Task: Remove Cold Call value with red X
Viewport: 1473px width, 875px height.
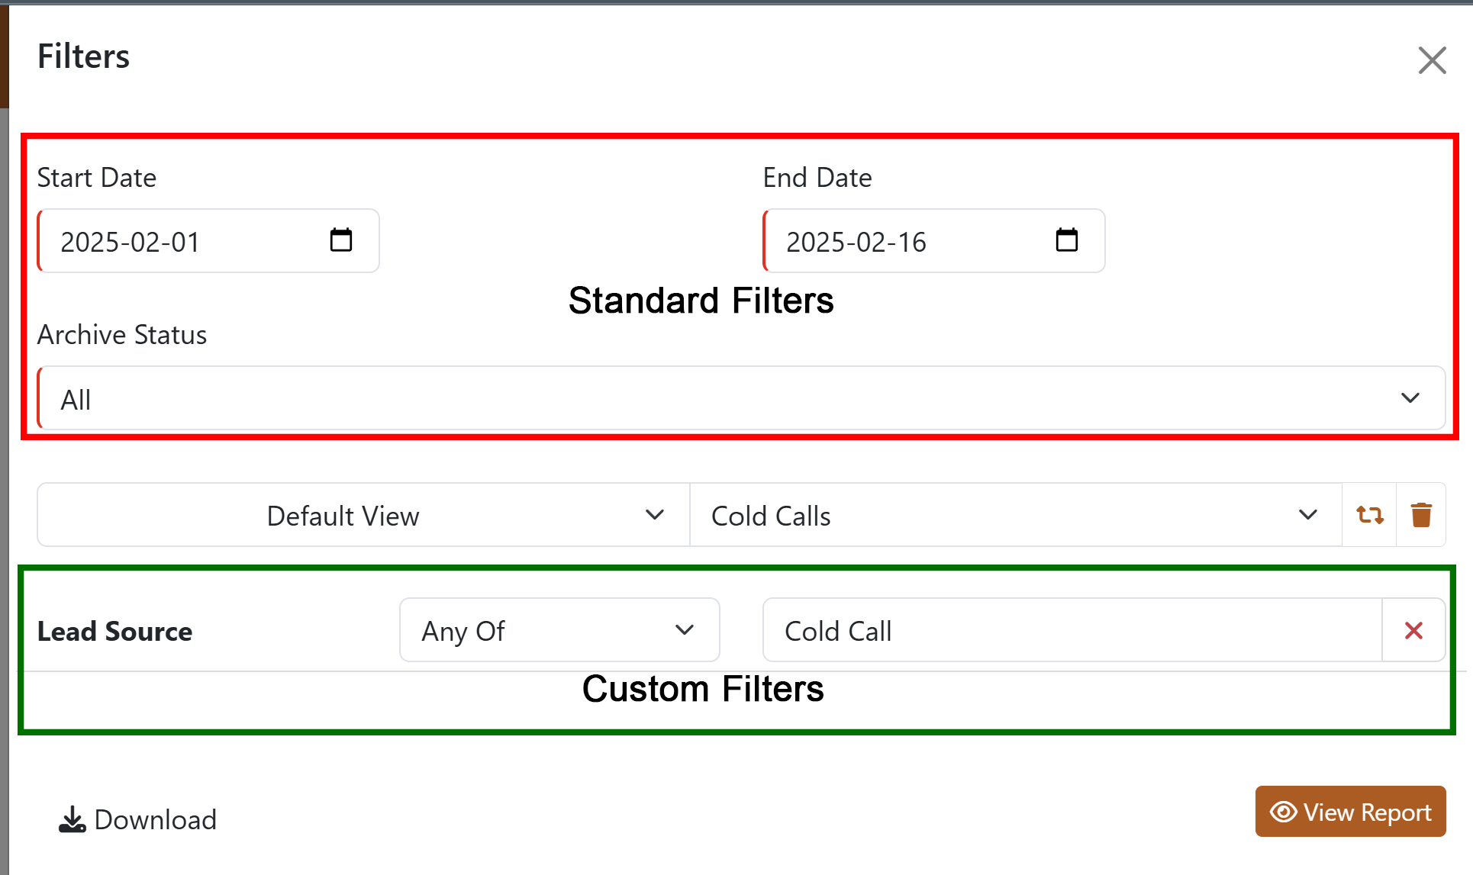Action: coord(1413,630)
